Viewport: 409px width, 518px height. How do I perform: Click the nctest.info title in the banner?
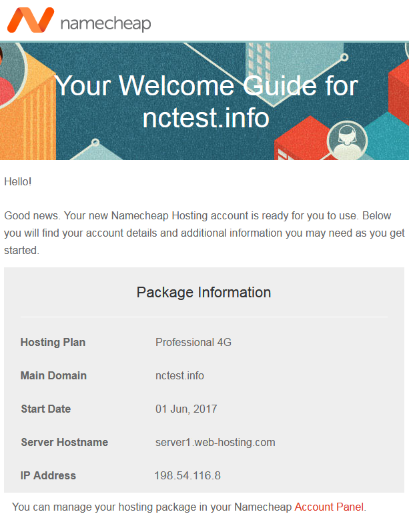point(206,118)
